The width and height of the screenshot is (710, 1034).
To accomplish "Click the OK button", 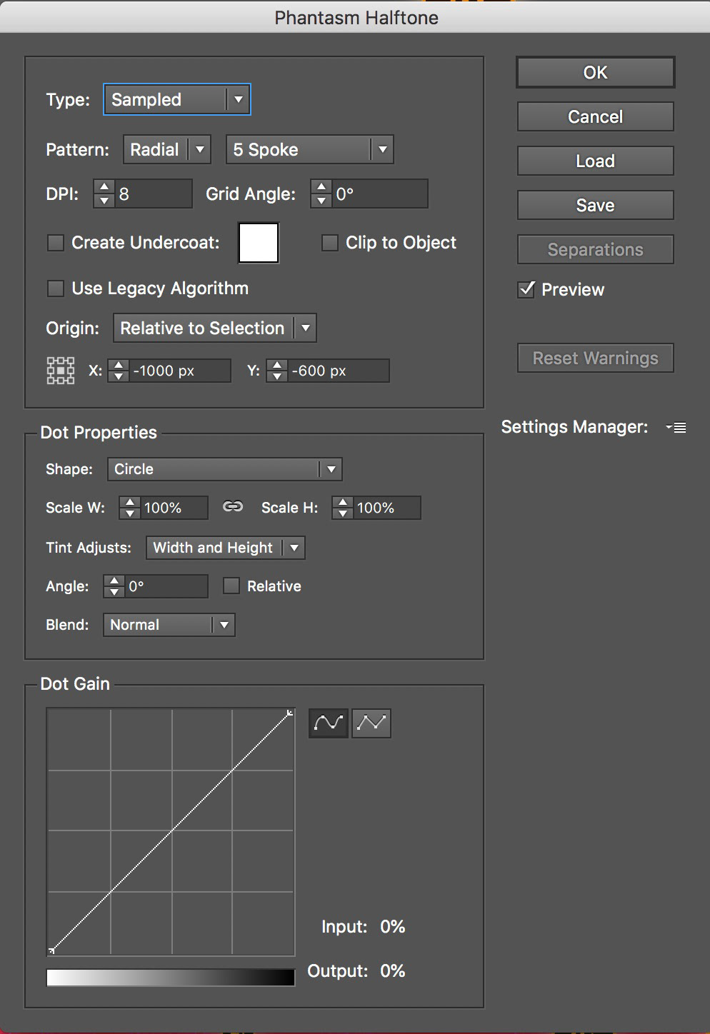I will (596, 72).
